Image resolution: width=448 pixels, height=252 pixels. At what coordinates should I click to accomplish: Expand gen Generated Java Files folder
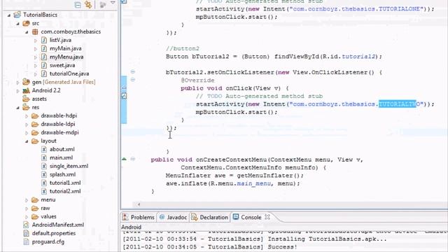(18, 83)
